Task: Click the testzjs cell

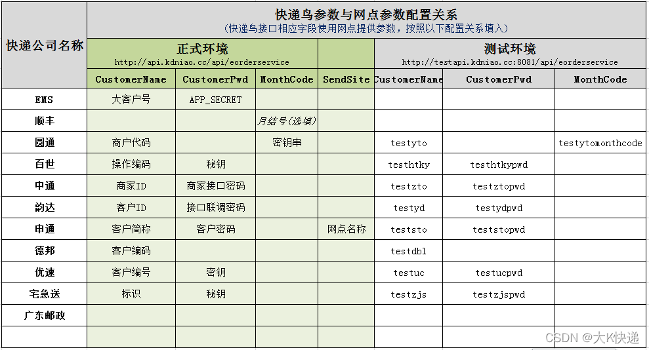Action: (409, 294)
